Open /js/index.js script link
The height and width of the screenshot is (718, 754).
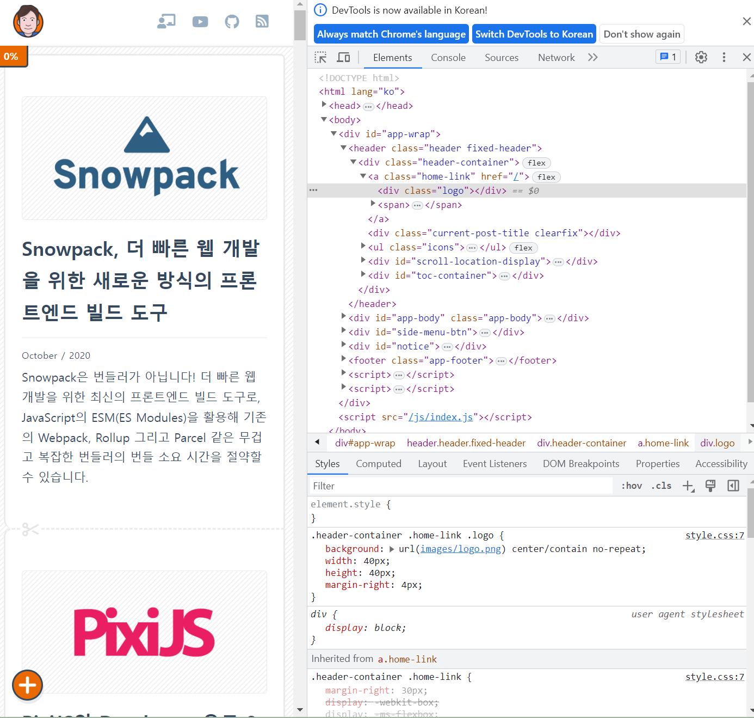point(441,417)
